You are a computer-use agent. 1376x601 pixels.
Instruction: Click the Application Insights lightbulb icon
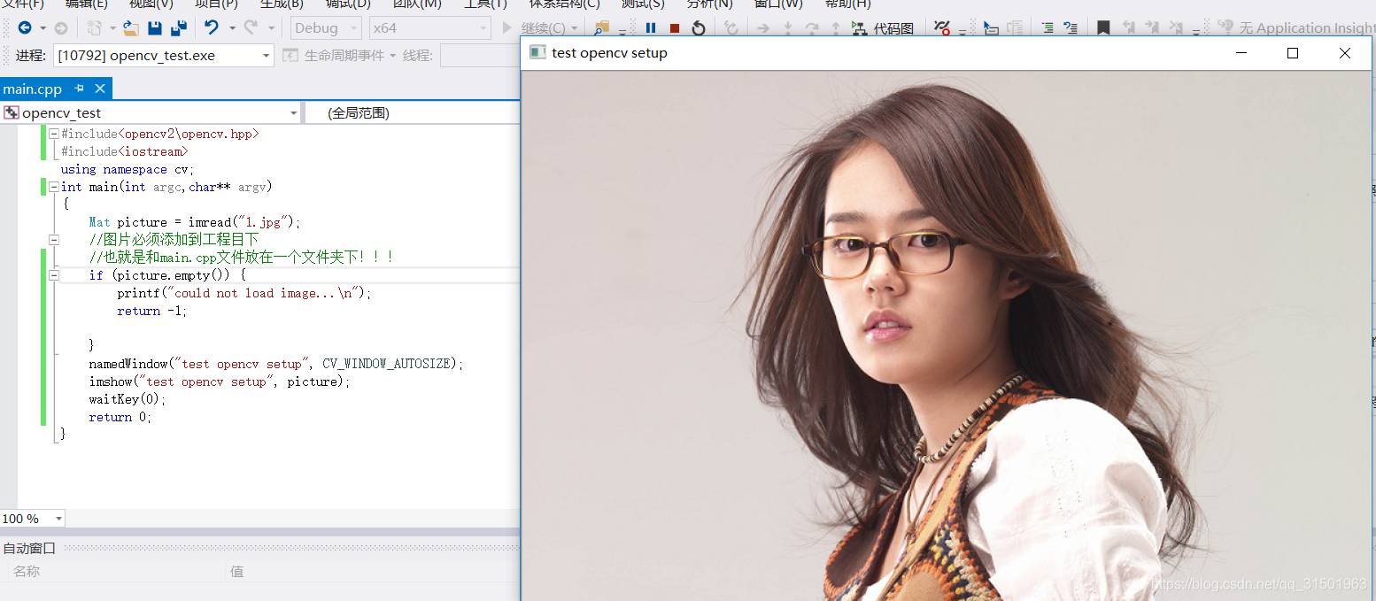(x=1225, y=27)
